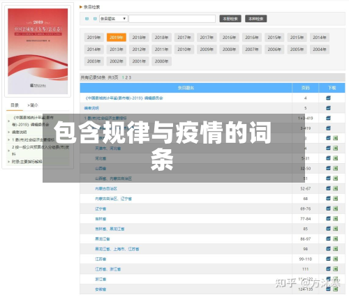This screenshot has height=297, width=349.
Task: Download the 编辑委员会 entry on page 4
Action: coord(328,98)
